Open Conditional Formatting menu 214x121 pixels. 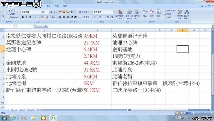(x=120, y=14)
